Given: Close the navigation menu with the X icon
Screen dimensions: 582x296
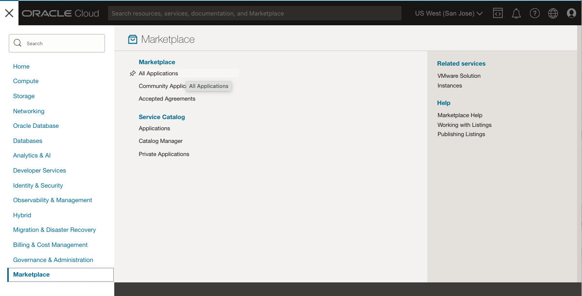Looking at the screenshot, I should click(9, 13).
